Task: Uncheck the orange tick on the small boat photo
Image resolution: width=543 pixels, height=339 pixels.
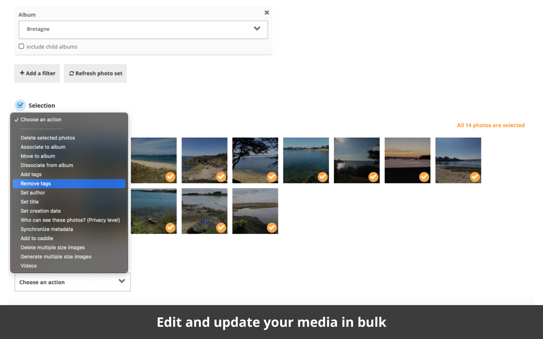Action: click(x=170, y=228)
